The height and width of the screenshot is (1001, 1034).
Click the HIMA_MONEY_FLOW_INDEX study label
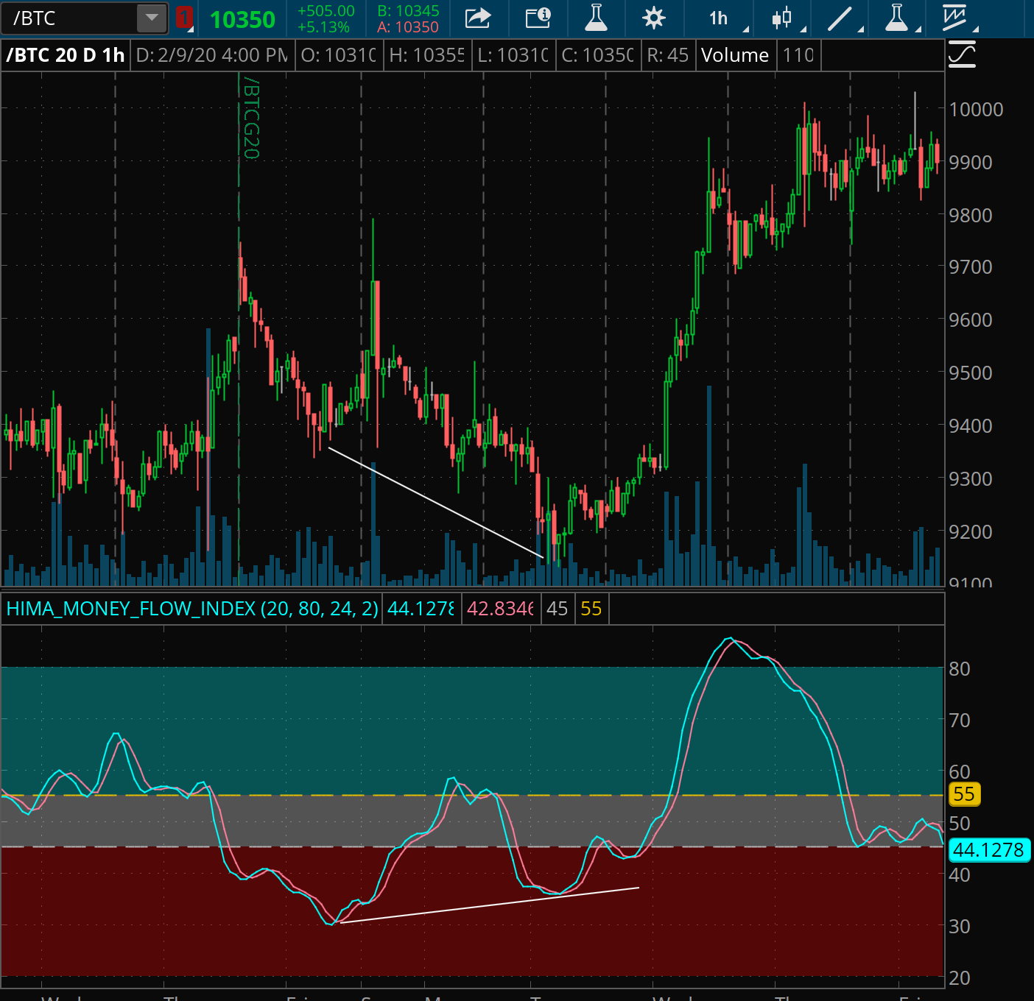[x=192, y=609]
